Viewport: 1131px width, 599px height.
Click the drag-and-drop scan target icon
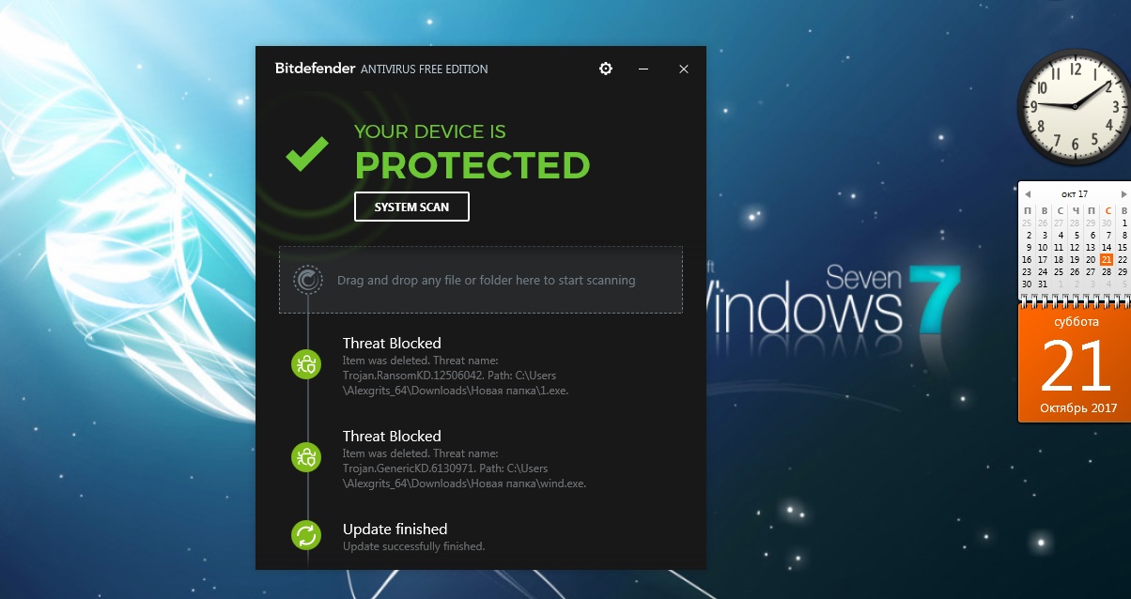pyautogui.click(x=308, y=280)
